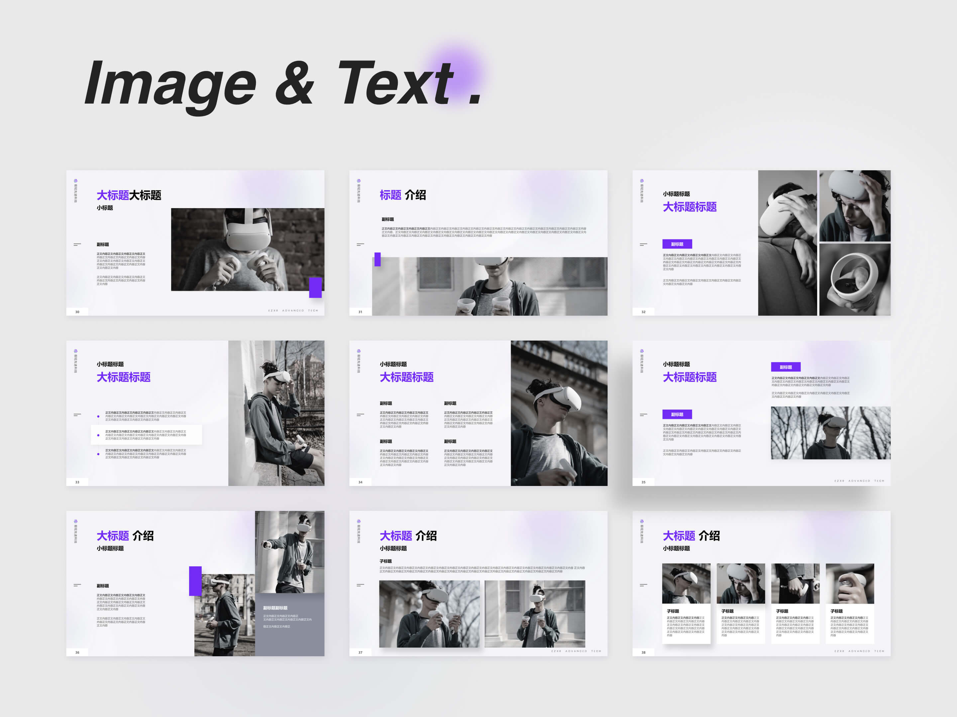Image resolution: width=957 pixels, height=717 pixels.
Task: Select the tall slumped-person photo on slide 32
Action: 788,243
